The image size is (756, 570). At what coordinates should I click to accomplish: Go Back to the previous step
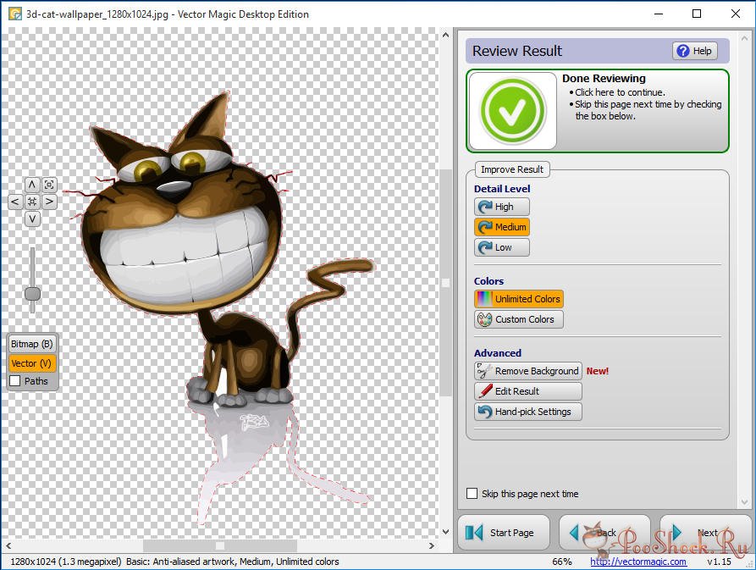coord(604,533)
